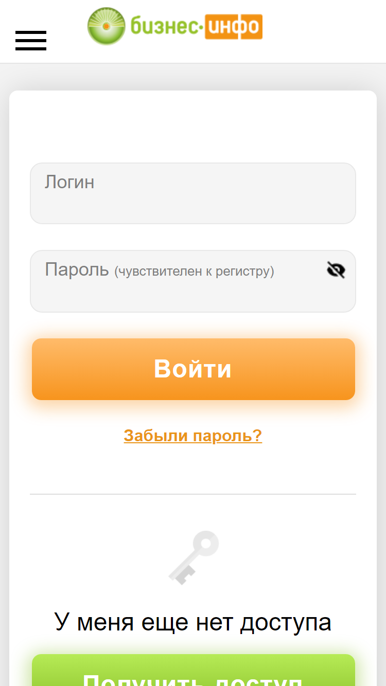Image resolution: width=386 pixels, height=686 pixels.
Task: Click the "Логин" placeholder label
Action: tap(69, 182)
